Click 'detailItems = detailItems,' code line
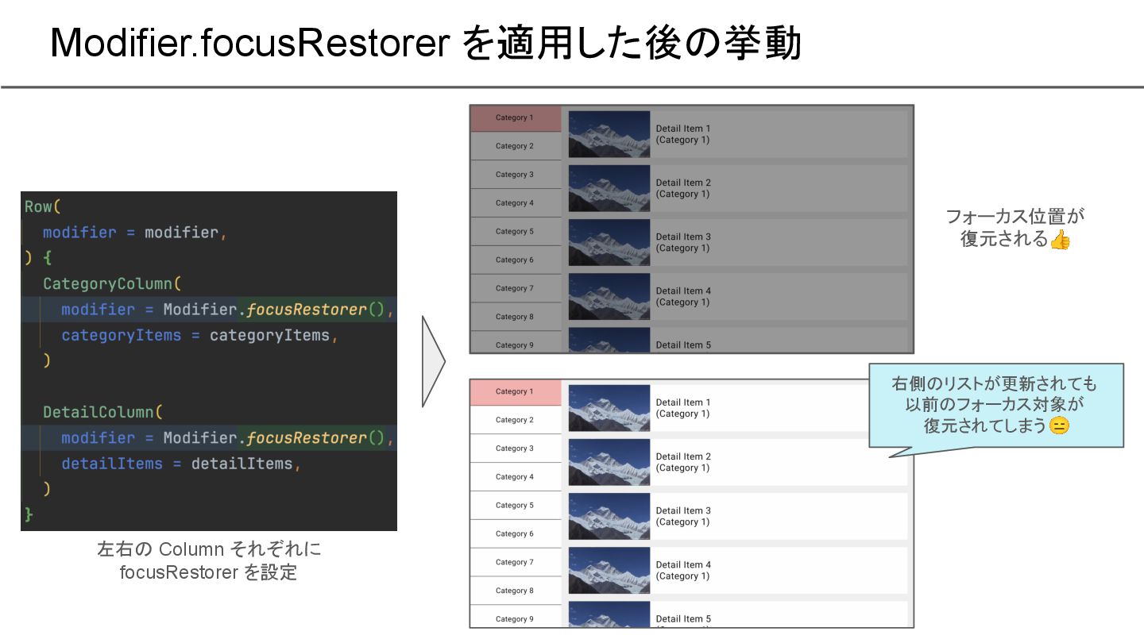This screenshot has height=643, width=1144. coord(181,464)
